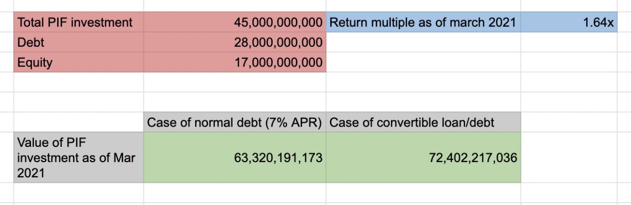Click empty cell directly below "Equity"

click(x=78, y=82)
